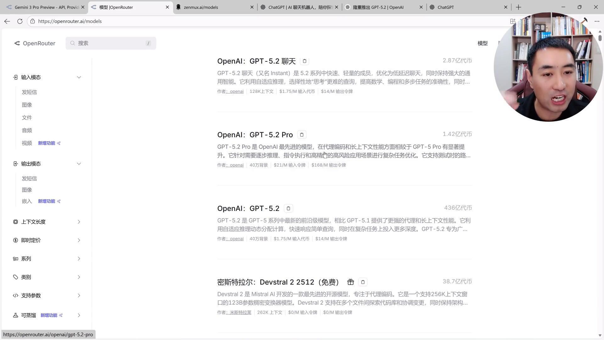The height and width of the screenshot is (340, 604).
Task: Open the openai author link under GPT-5.2
Action: coord(235,239)
